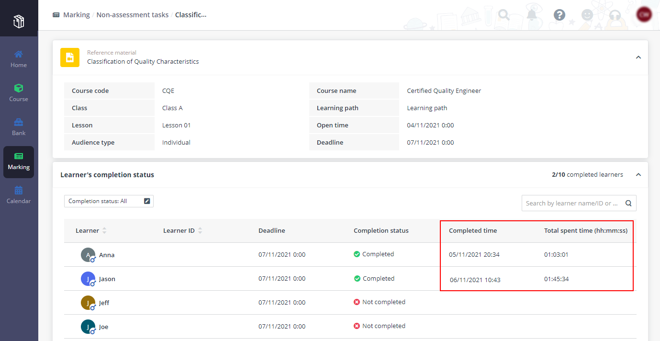Screen dimensions: 660x341
Task: Click Audience type value Individual
Action: click(176, 142)
